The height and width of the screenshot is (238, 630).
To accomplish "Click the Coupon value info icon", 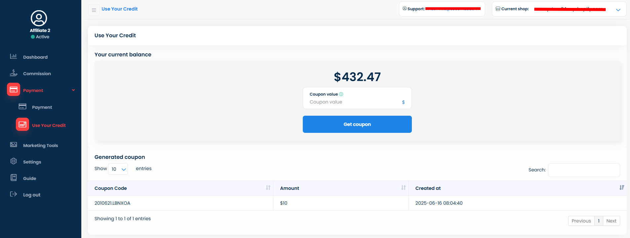I will click(341, 94).
